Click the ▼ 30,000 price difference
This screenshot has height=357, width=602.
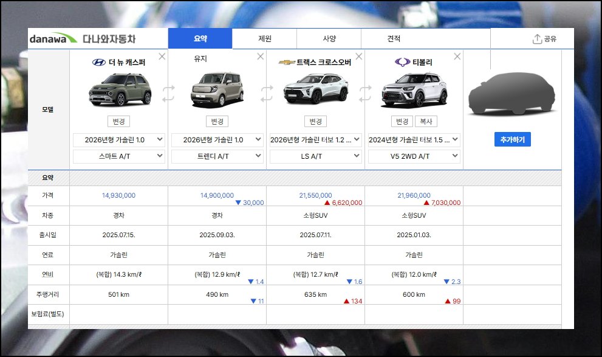(250, 203)
